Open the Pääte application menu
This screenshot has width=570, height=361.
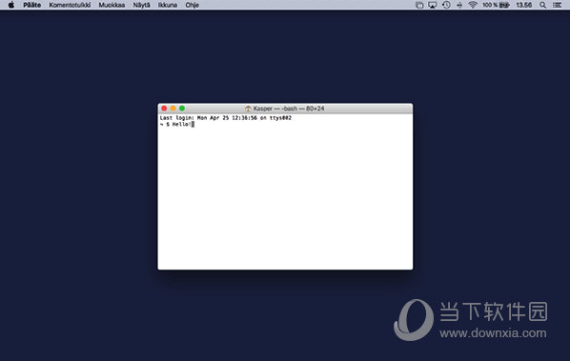click(32, 5)
